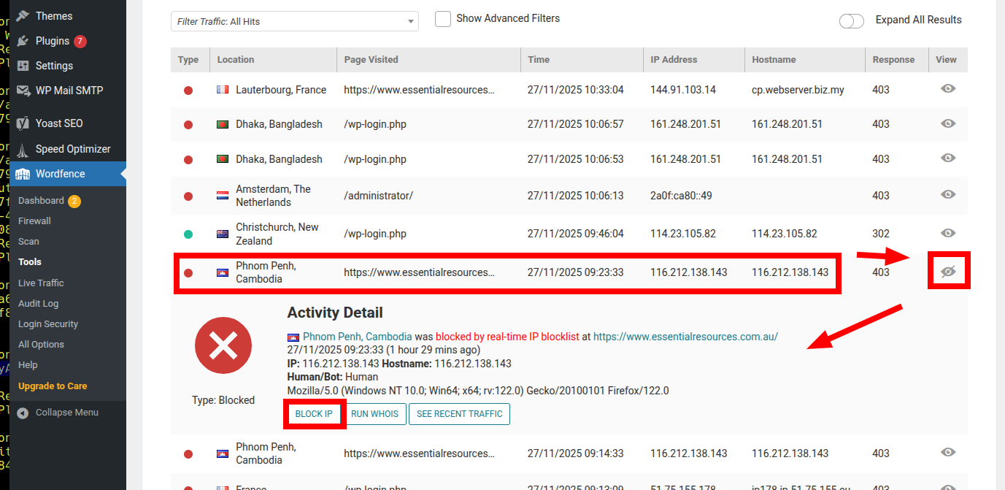Open the essentialresources.com.au link in Activity Detail
Viewport: 1005px width, 490px height.
pyautogui.click(x=685, y=337)
